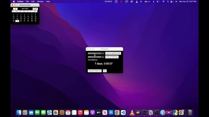Open News app in the dock
The width and height of the screenshot is (209, 117).
105,112
